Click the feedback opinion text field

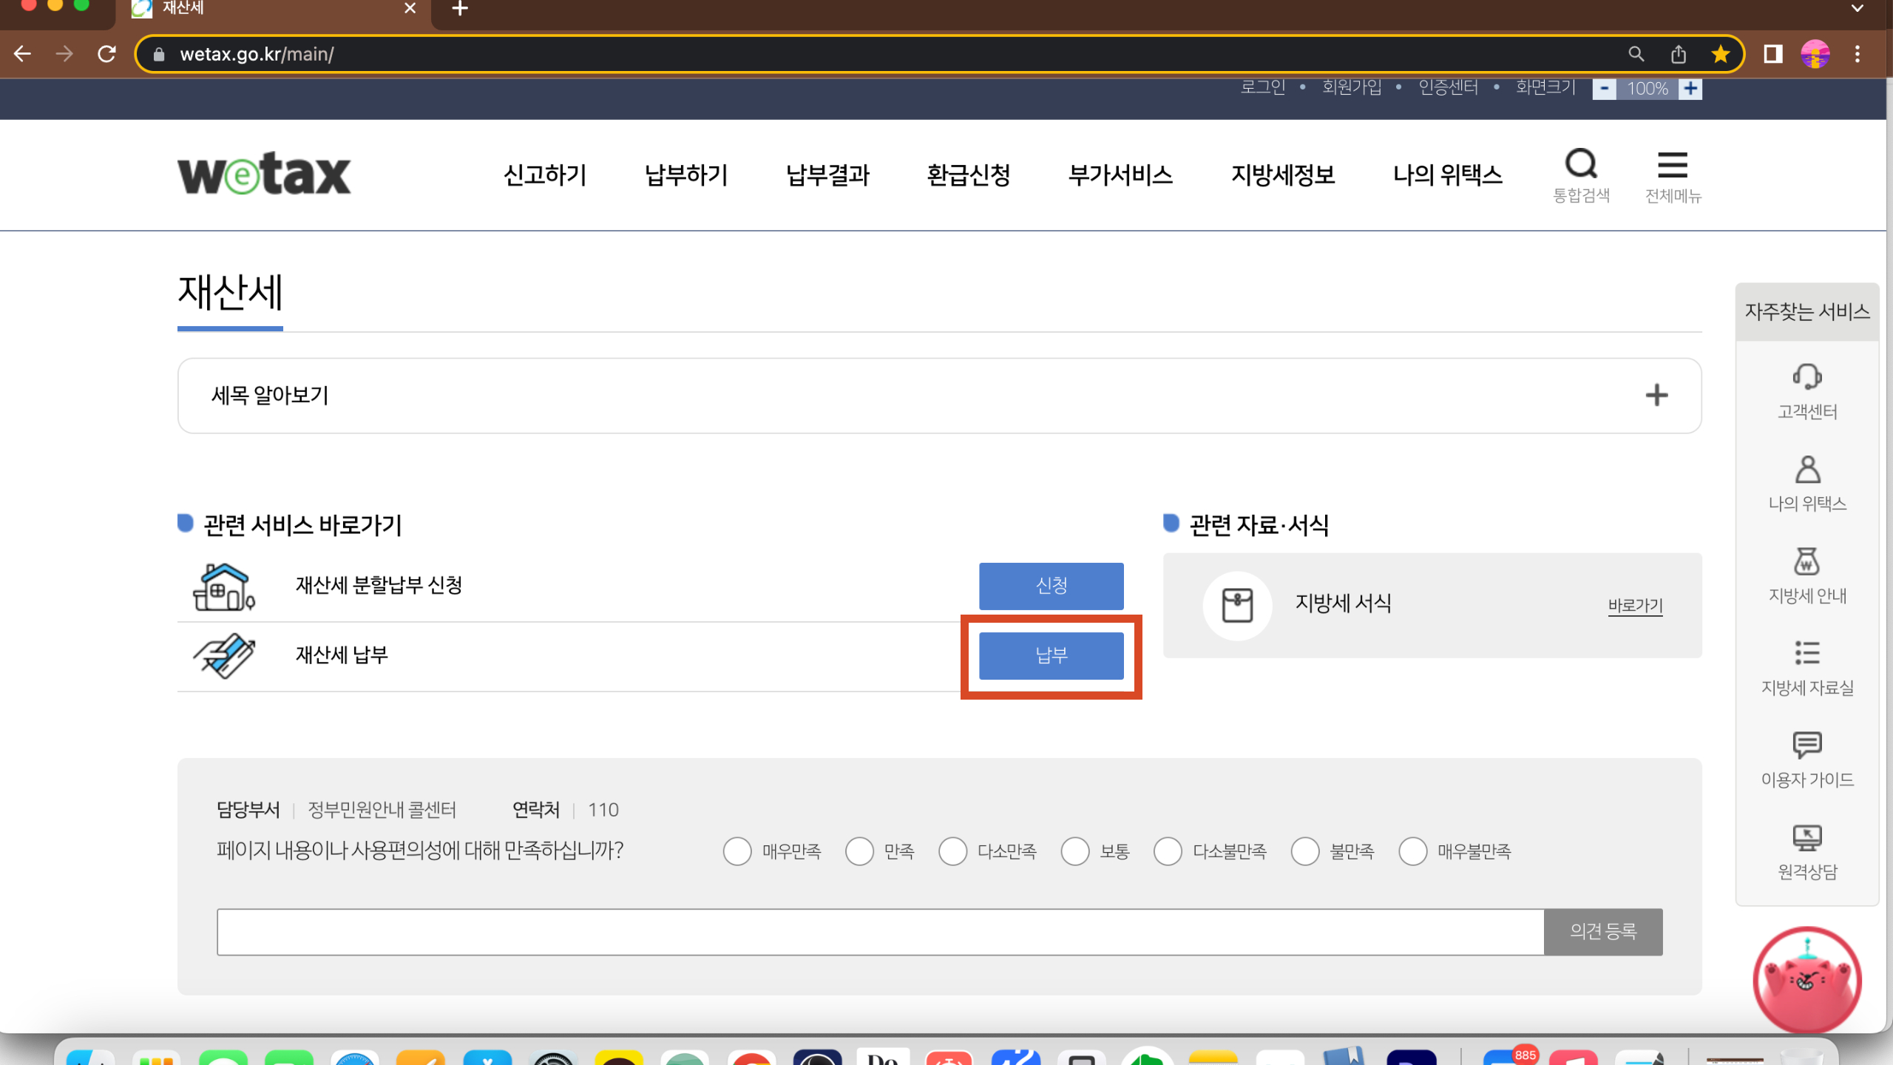tap(880, 932)
